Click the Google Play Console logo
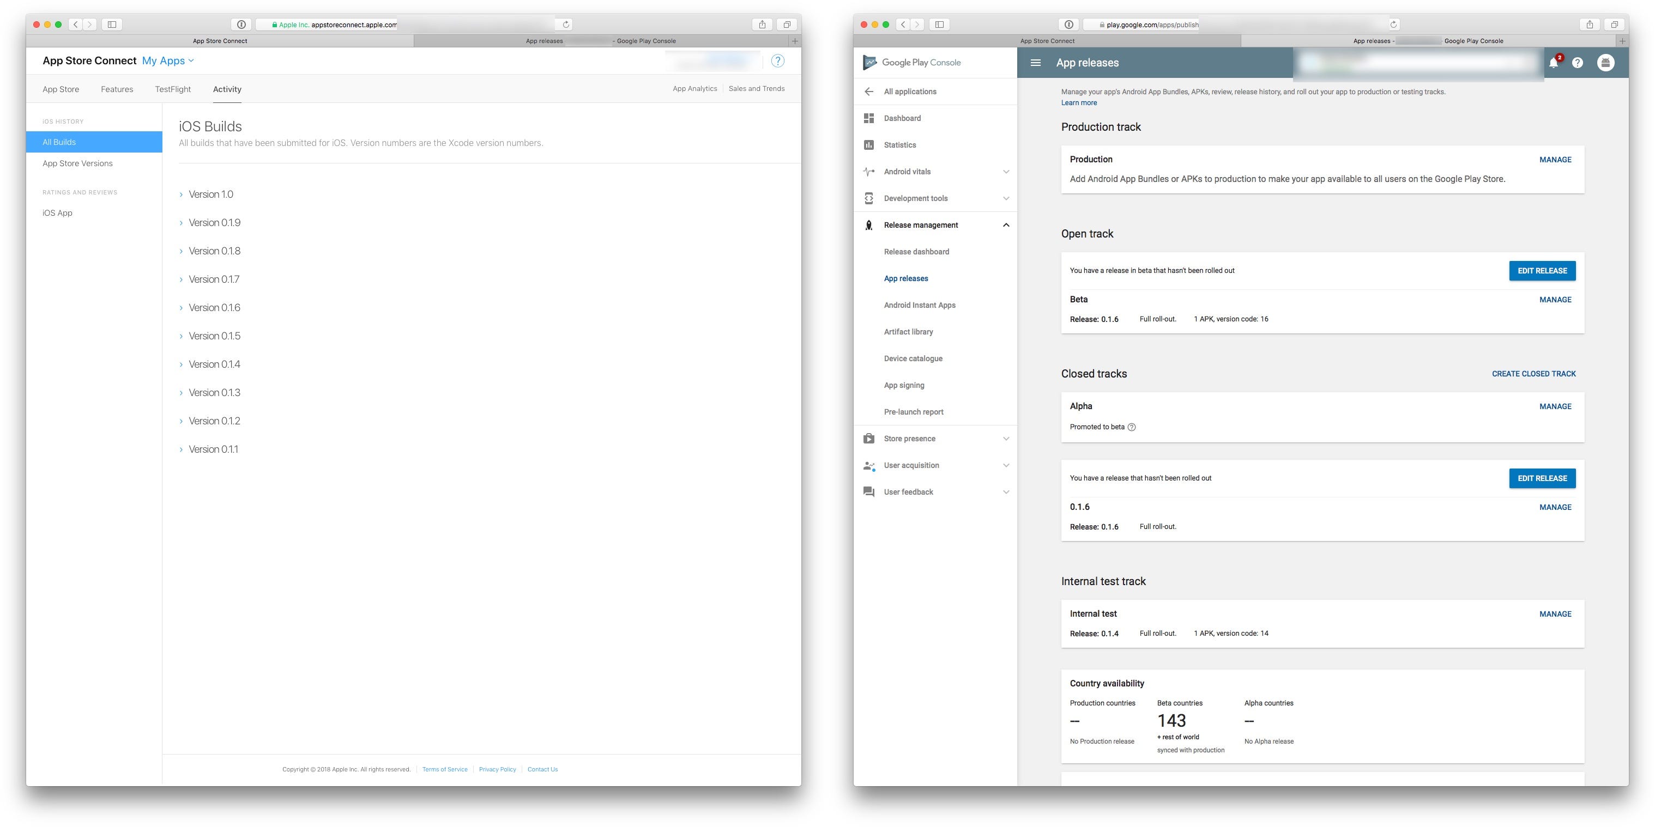The height and width of the screenshot is (827, 1667). click(913, 63)
